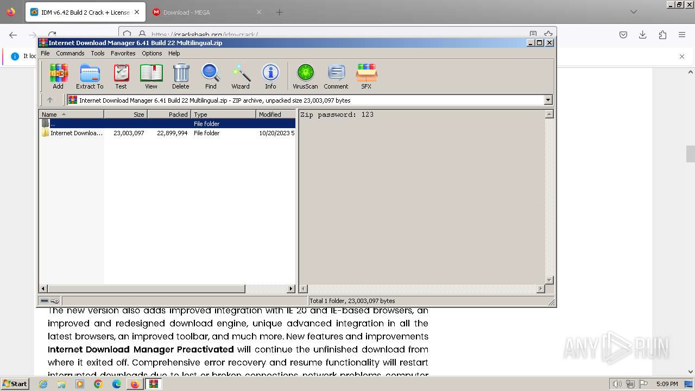Click the drive icon in WinRAR status bar
695x391 pixels.
(45, 301)
